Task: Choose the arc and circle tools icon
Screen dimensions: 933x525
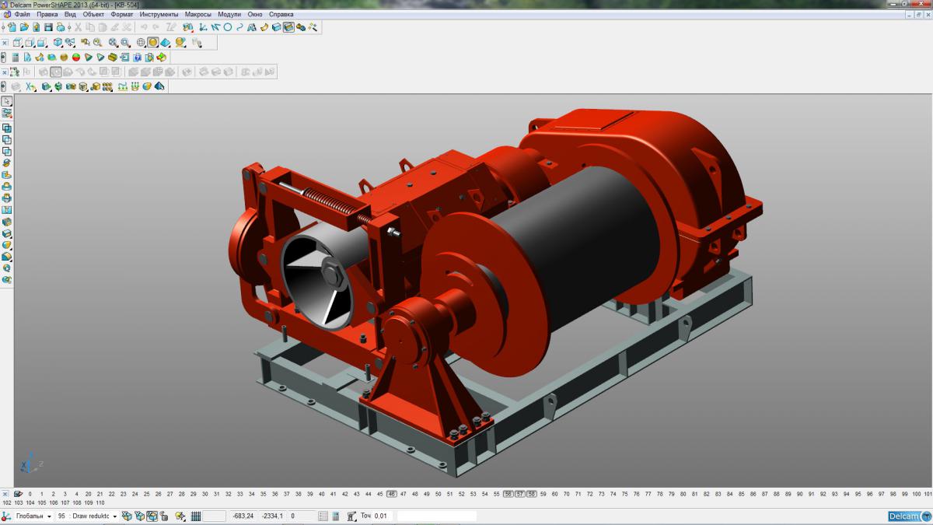Action: [228, 26]
